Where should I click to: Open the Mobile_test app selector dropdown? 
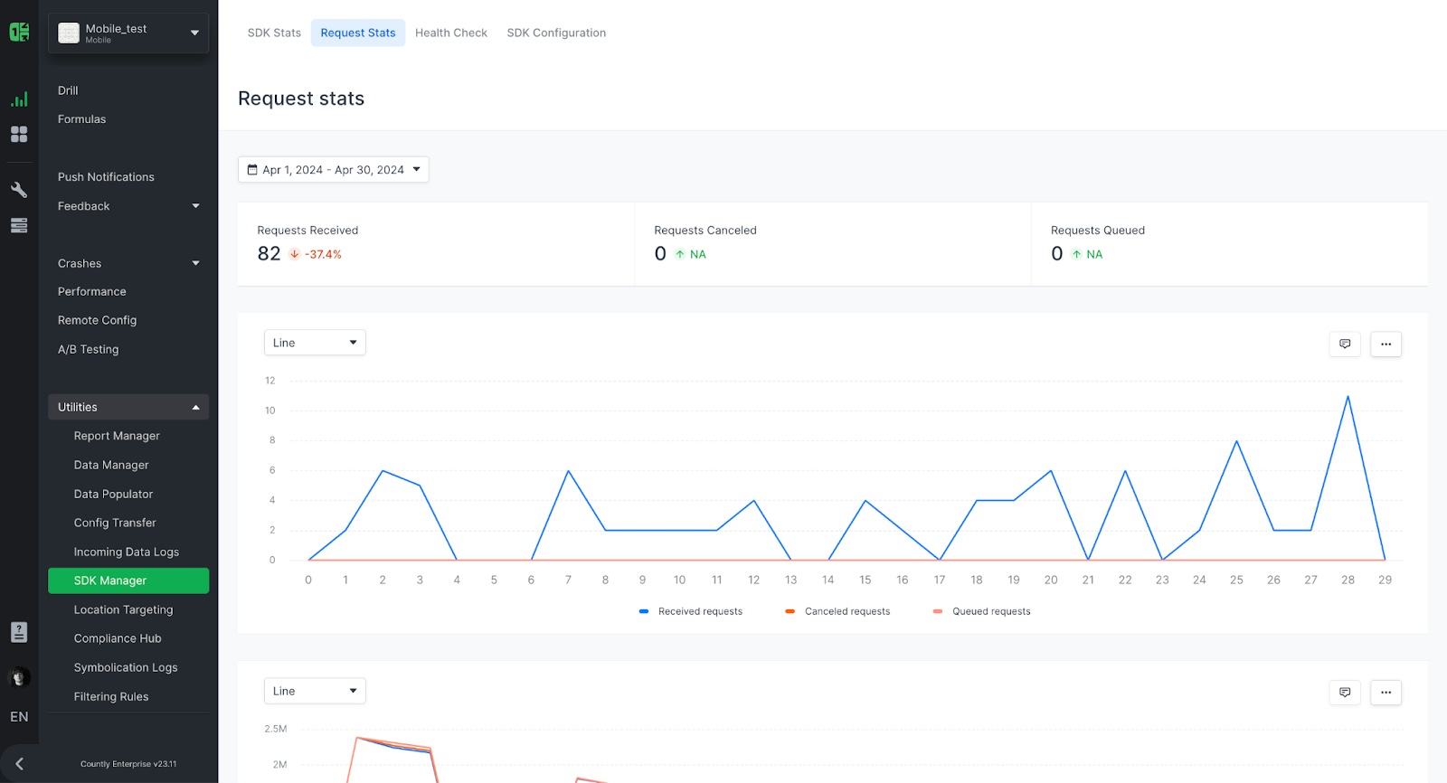click(x=128, y=33)
